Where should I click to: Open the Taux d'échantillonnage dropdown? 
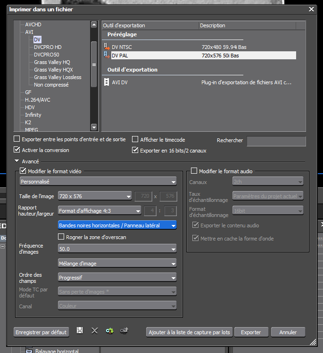[x=268, y=196]
